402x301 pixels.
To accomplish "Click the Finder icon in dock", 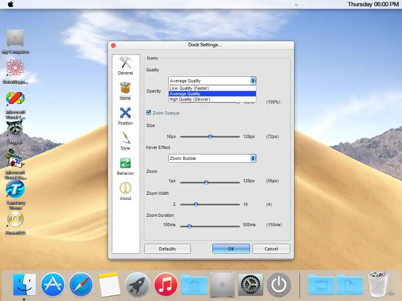I will coord(24,285).
